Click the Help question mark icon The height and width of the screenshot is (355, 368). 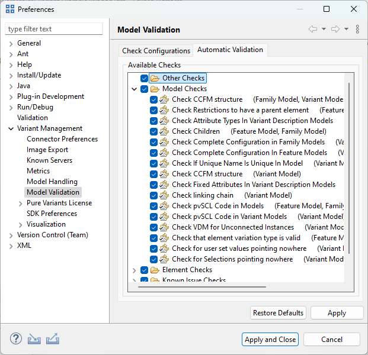[x=16, y=339]
